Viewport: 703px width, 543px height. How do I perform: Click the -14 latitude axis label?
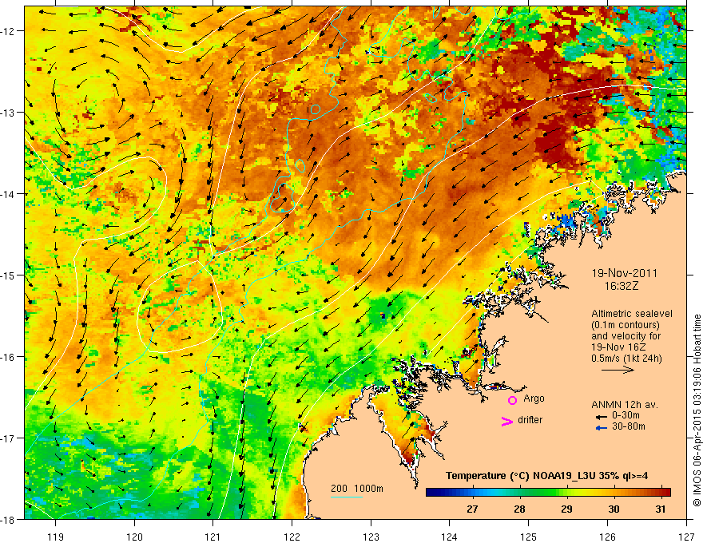pyautogui.click(x=9, y=194)
